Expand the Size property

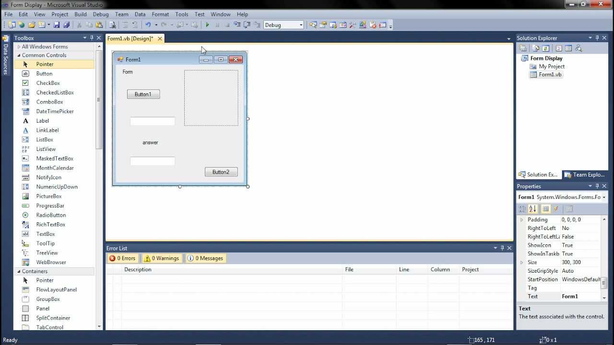point(521,263)
